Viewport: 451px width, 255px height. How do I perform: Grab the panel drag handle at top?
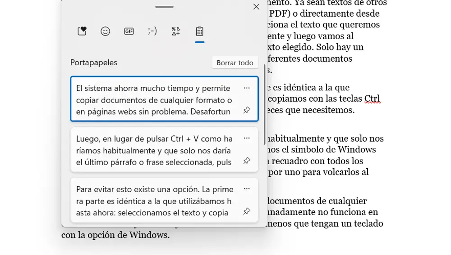pos(164,7)
